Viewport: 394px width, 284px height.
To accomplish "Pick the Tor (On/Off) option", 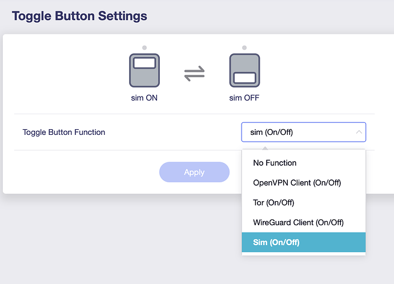I will [x=274, y=202].
